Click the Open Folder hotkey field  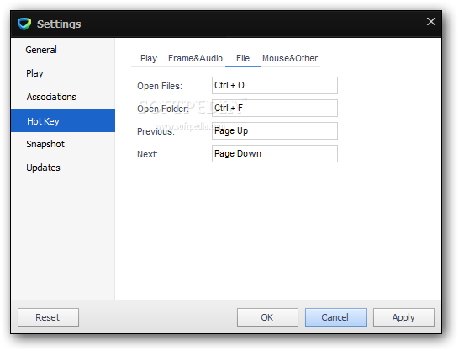point(275,108)
